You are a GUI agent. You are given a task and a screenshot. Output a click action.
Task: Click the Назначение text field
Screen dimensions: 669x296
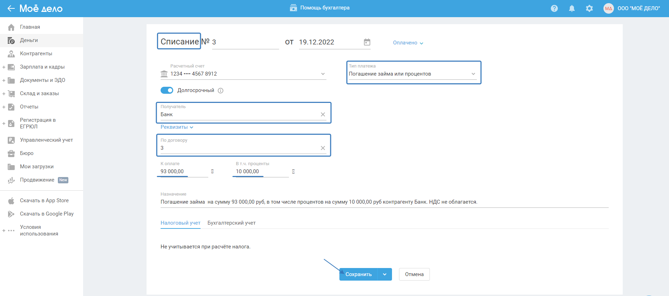click(x=384, y=202)
